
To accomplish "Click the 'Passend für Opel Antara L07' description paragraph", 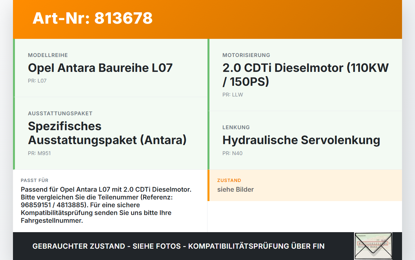I will point(106,205).
